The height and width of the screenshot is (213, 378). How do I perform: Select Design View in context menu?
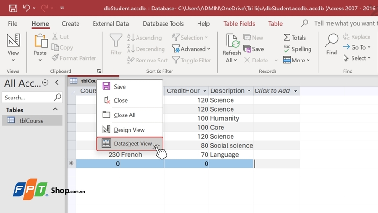point(129,130)
